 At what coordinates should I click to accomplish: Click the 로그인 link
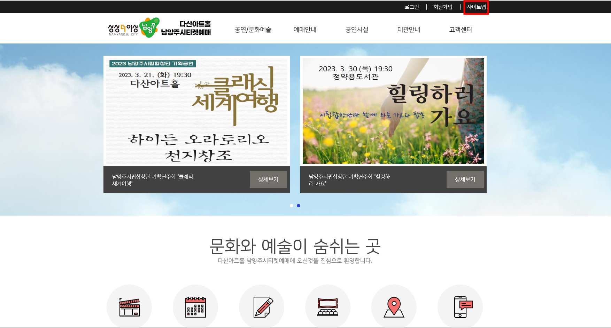412,7
